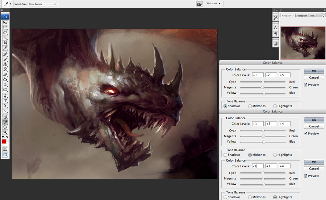Select the Move tool
The width and height of the screenshot is (326, 200).
tap(5, 22)
